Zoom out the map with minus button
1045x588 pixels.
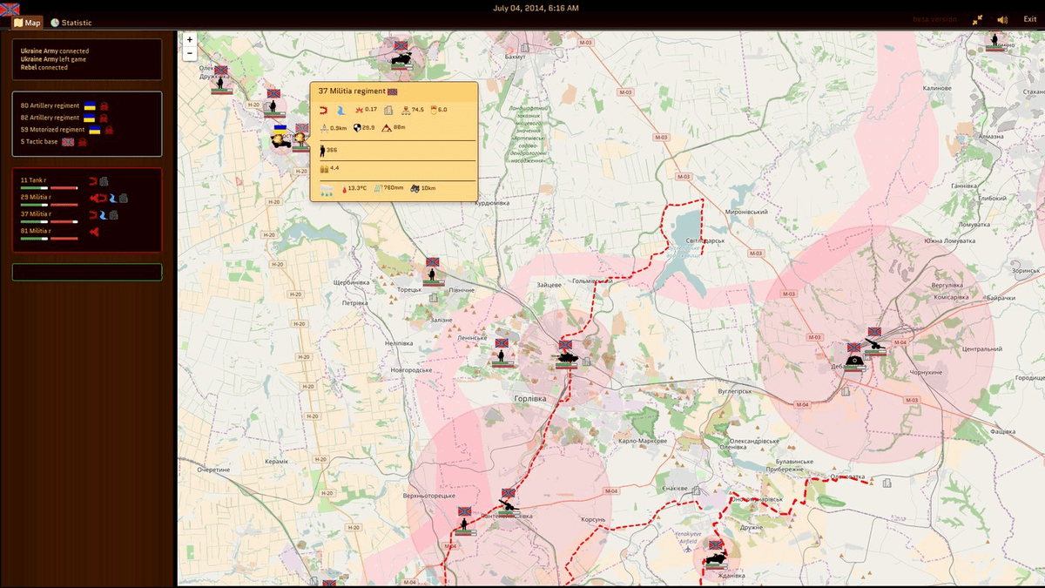coord(190,53)
